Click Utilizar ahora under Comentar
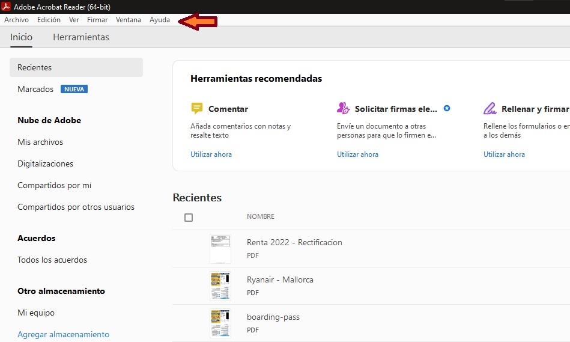 click(x=211, y=154)
